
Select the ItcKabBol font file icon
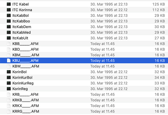tap(9, 16)
